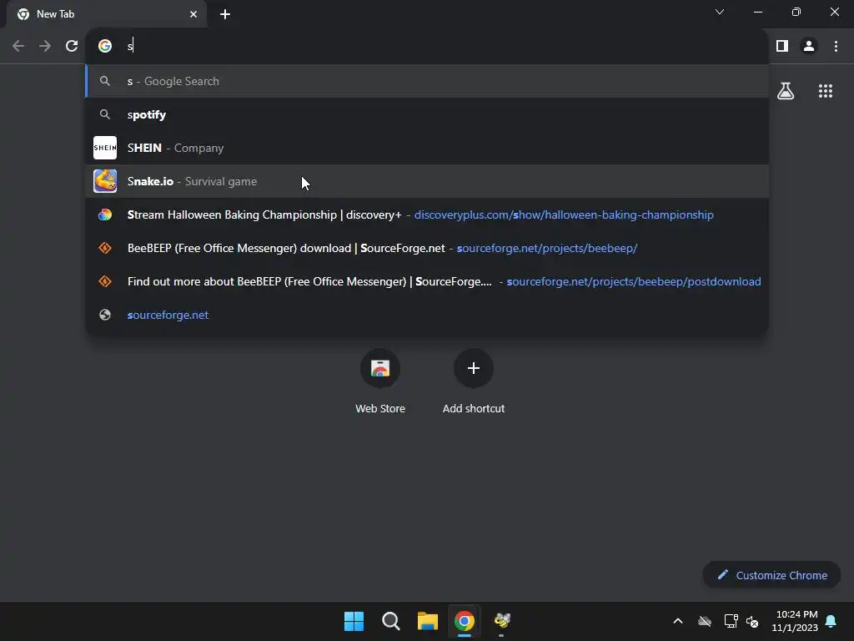Show hidden system tray icons
The width and height of the screenshot is (854, 641).
coord(678,621)
